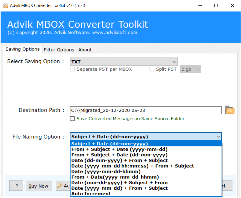The image size is (241, 198).
Task: Click into the Destination Path text field
Action: [x=146, y=110]
